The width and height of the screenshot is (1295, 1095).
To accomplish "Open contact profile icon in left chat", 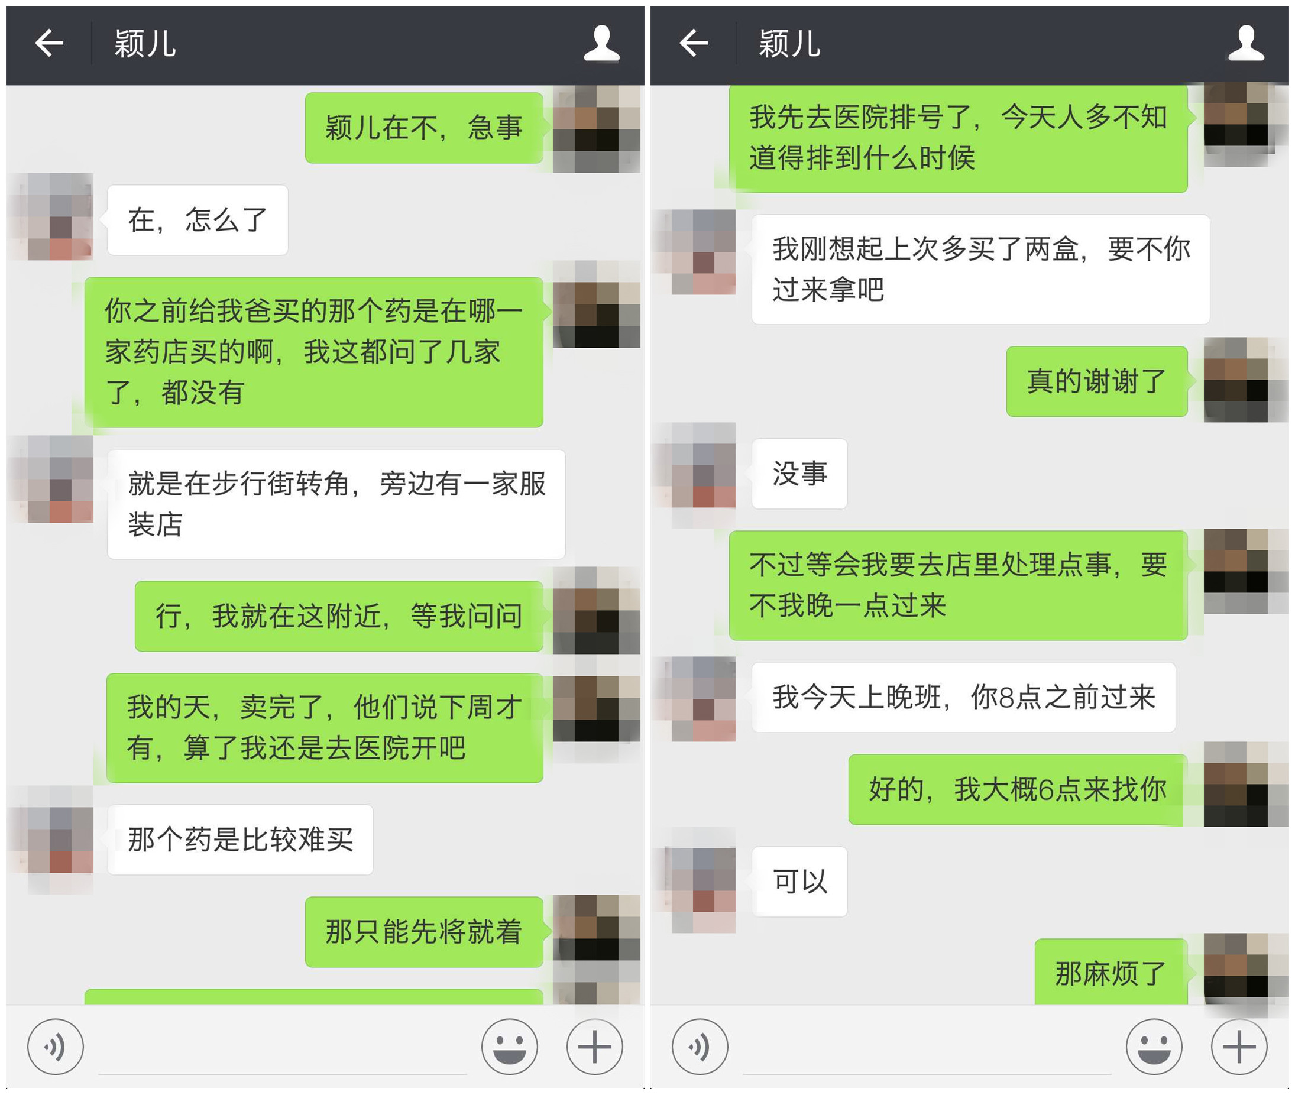I will tap(601, 43).
